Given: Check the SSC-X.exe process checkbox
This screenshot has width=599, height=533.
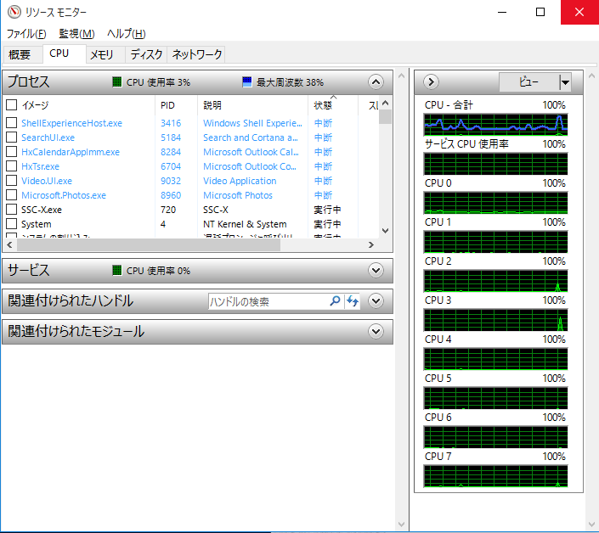Looking at the screenshot, I should [x=11, y=210].
